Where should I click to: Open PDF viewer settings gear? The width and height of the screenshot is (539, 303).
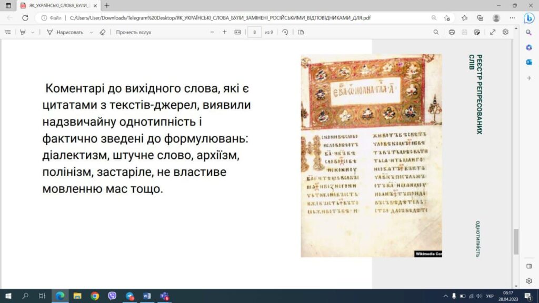505,32
